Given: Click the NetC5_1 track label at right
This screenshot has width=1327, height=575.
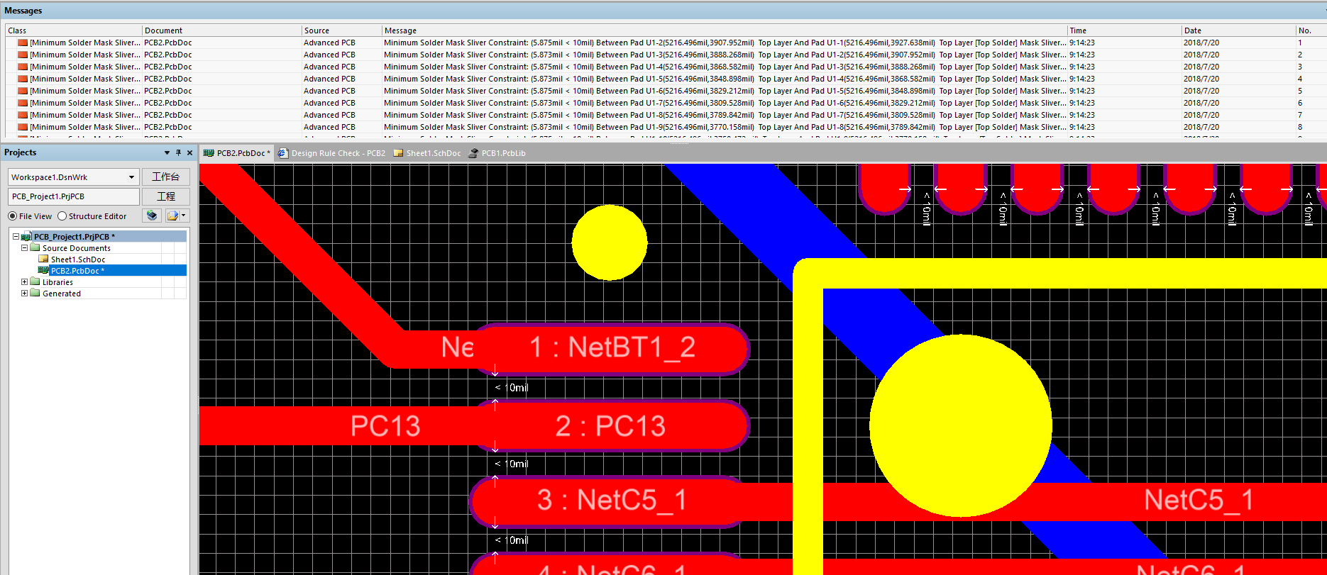Looking at the screenshot, I should point(1198,501).
